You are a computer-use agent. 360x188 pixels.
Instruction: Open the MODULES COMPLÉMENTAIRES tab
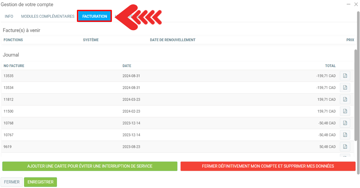[x=48, y=16]
